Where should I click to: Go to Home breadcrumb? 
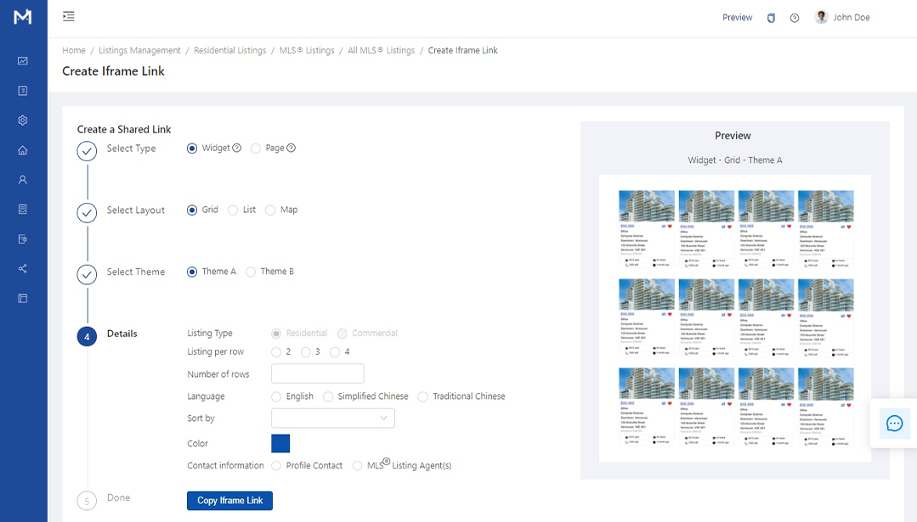tap(74, 50)
